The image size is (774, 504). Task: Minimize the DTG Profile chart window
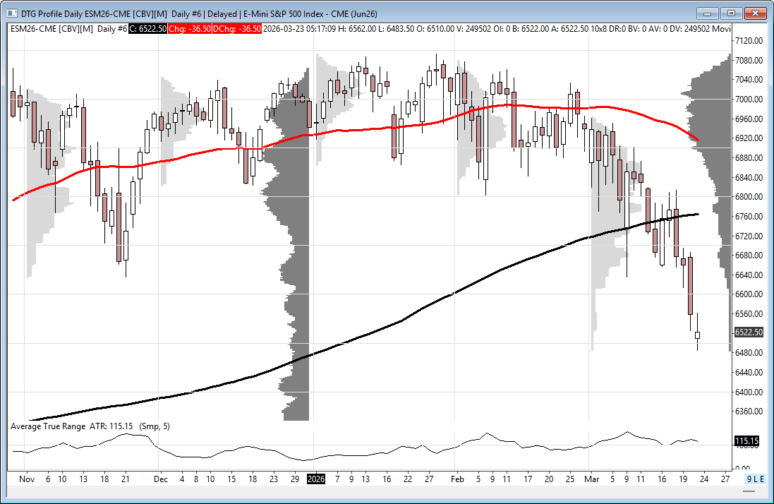tap(708, 13)
